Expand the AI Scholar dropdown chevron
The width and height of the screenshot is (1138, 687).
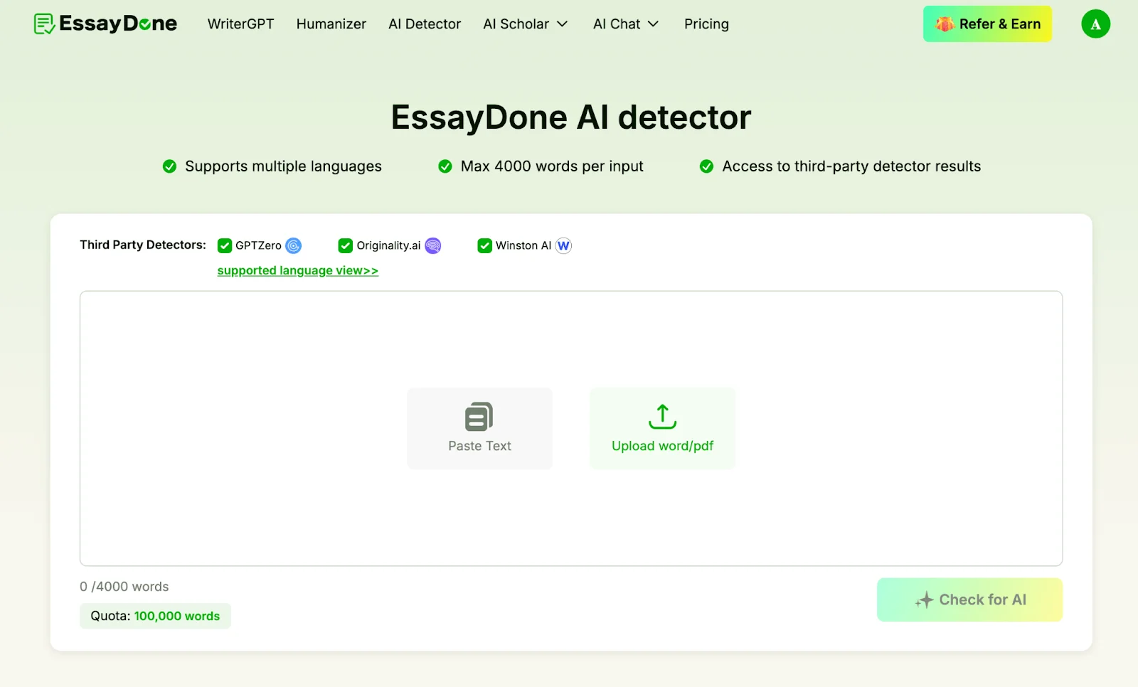pos(562,24)
